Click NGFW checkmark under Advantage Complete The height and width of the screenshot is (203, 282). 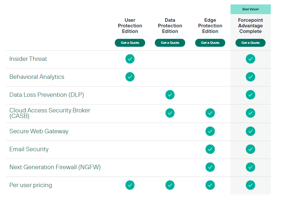(x=250, y=167)
